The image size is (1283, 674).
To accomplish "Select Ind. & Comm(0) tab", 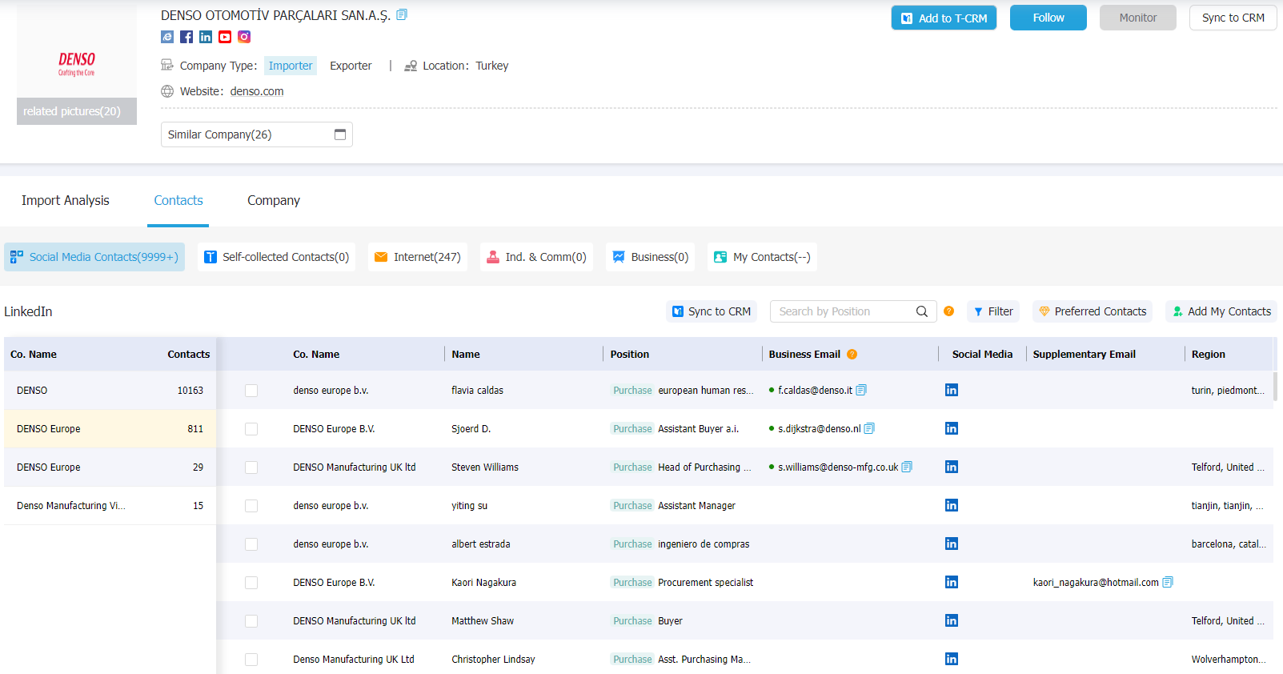I will 537,257.
